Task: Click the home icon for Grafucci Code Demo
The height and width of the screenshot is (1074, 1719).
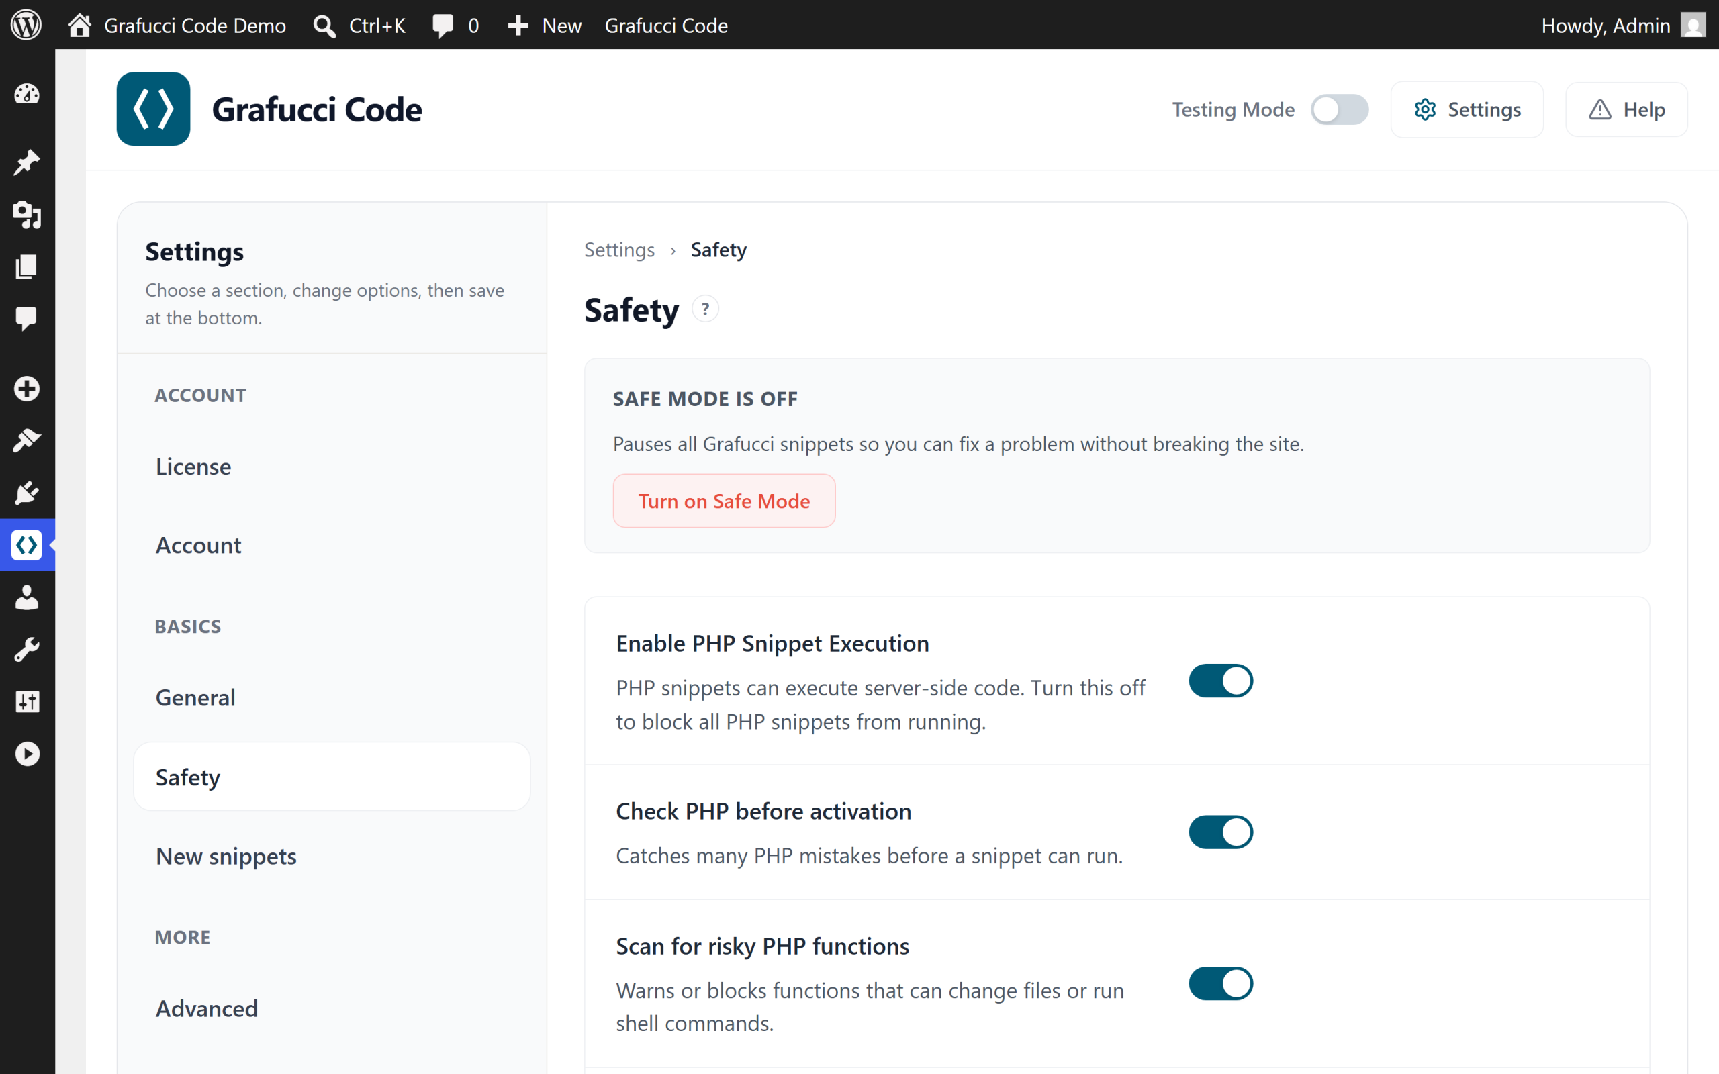Action: 79,25
